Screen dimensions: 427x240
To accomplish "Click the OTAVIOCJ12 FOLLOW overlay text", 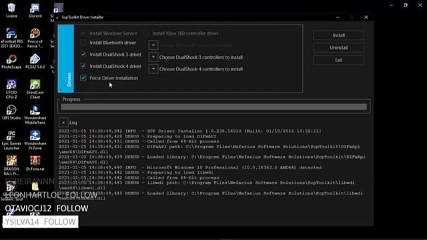I will (47, 209).
